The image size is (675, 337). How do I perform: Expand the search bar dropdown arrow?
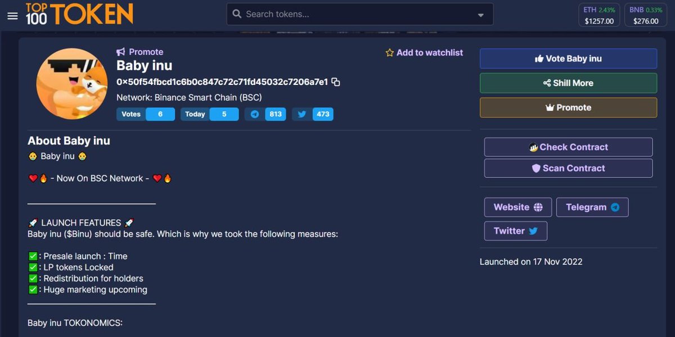(x=480, y=15)
